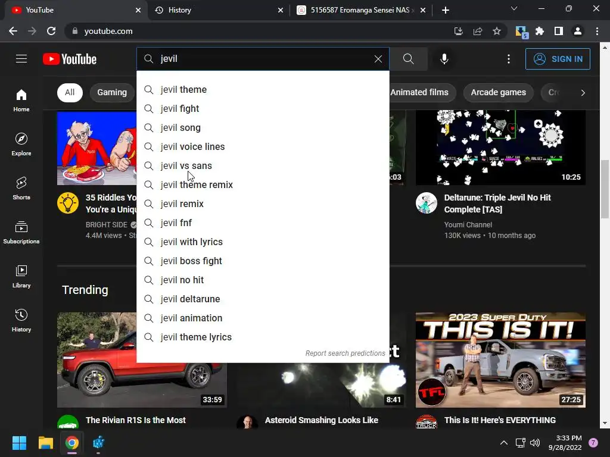610x457 pixels.
Task: Open Subscriptions in the sidebar
Action: pos(21,232)
